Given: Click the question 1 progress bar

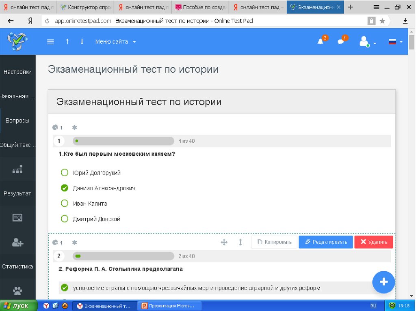Looking at the screenshot, I should click(123, 141).
